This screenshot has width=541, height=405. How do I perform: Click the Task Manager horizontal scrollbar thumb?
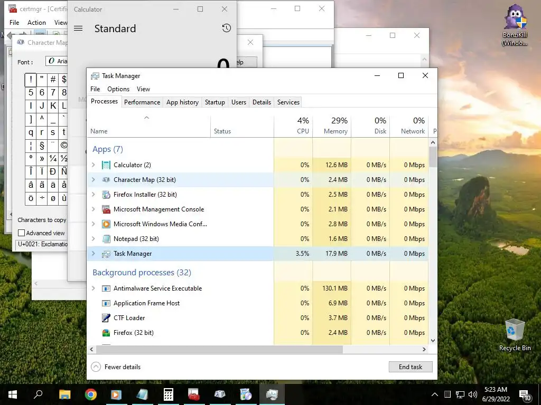coord(219,349)
